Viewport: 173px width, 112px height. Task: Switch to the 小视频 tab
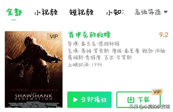pyautogui.click(x=46, y=12)
